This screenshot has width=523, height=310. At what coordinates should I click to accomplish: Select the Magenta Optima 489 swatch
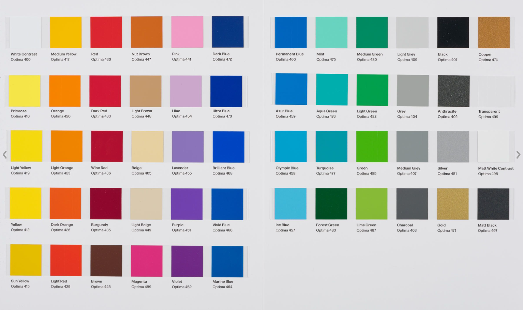pyautogui.click(x=147, y=261)
